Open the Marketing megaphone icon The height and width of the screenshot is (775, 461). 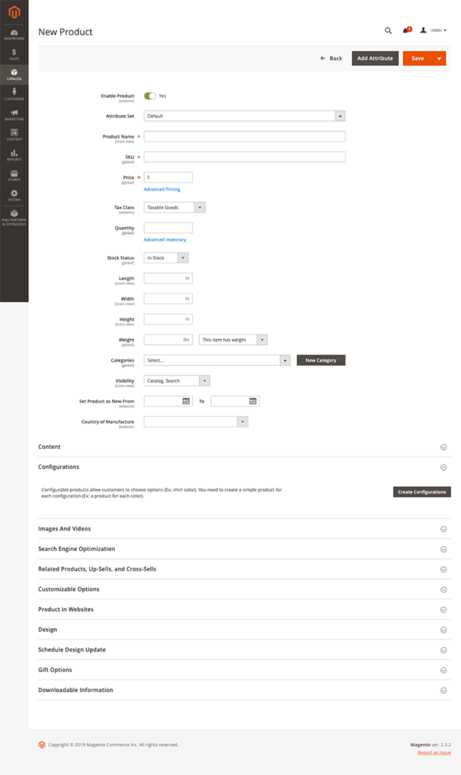14,114
